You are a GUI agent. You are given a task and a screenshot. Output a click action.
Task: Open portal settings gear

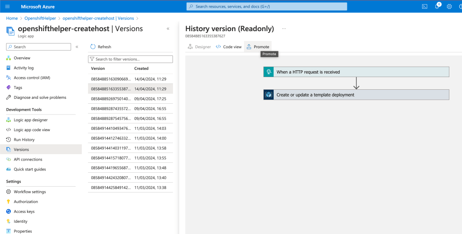click(x=449, y=6)
